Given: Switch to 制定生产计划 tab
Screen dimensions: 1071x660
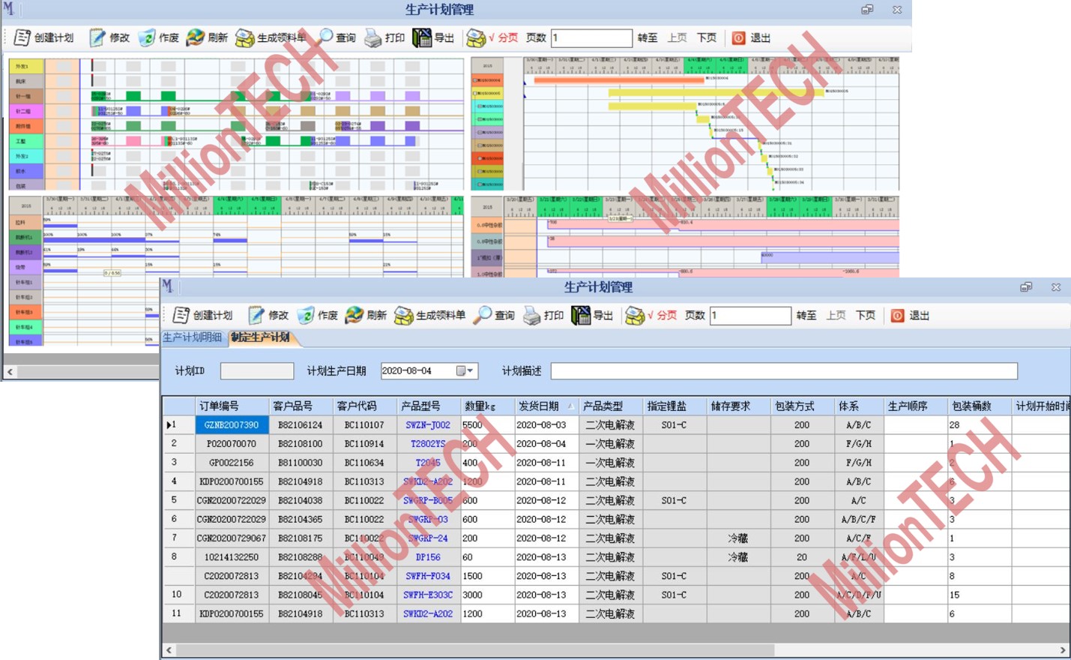Looking at the screenshot, I should pos(261,337).
